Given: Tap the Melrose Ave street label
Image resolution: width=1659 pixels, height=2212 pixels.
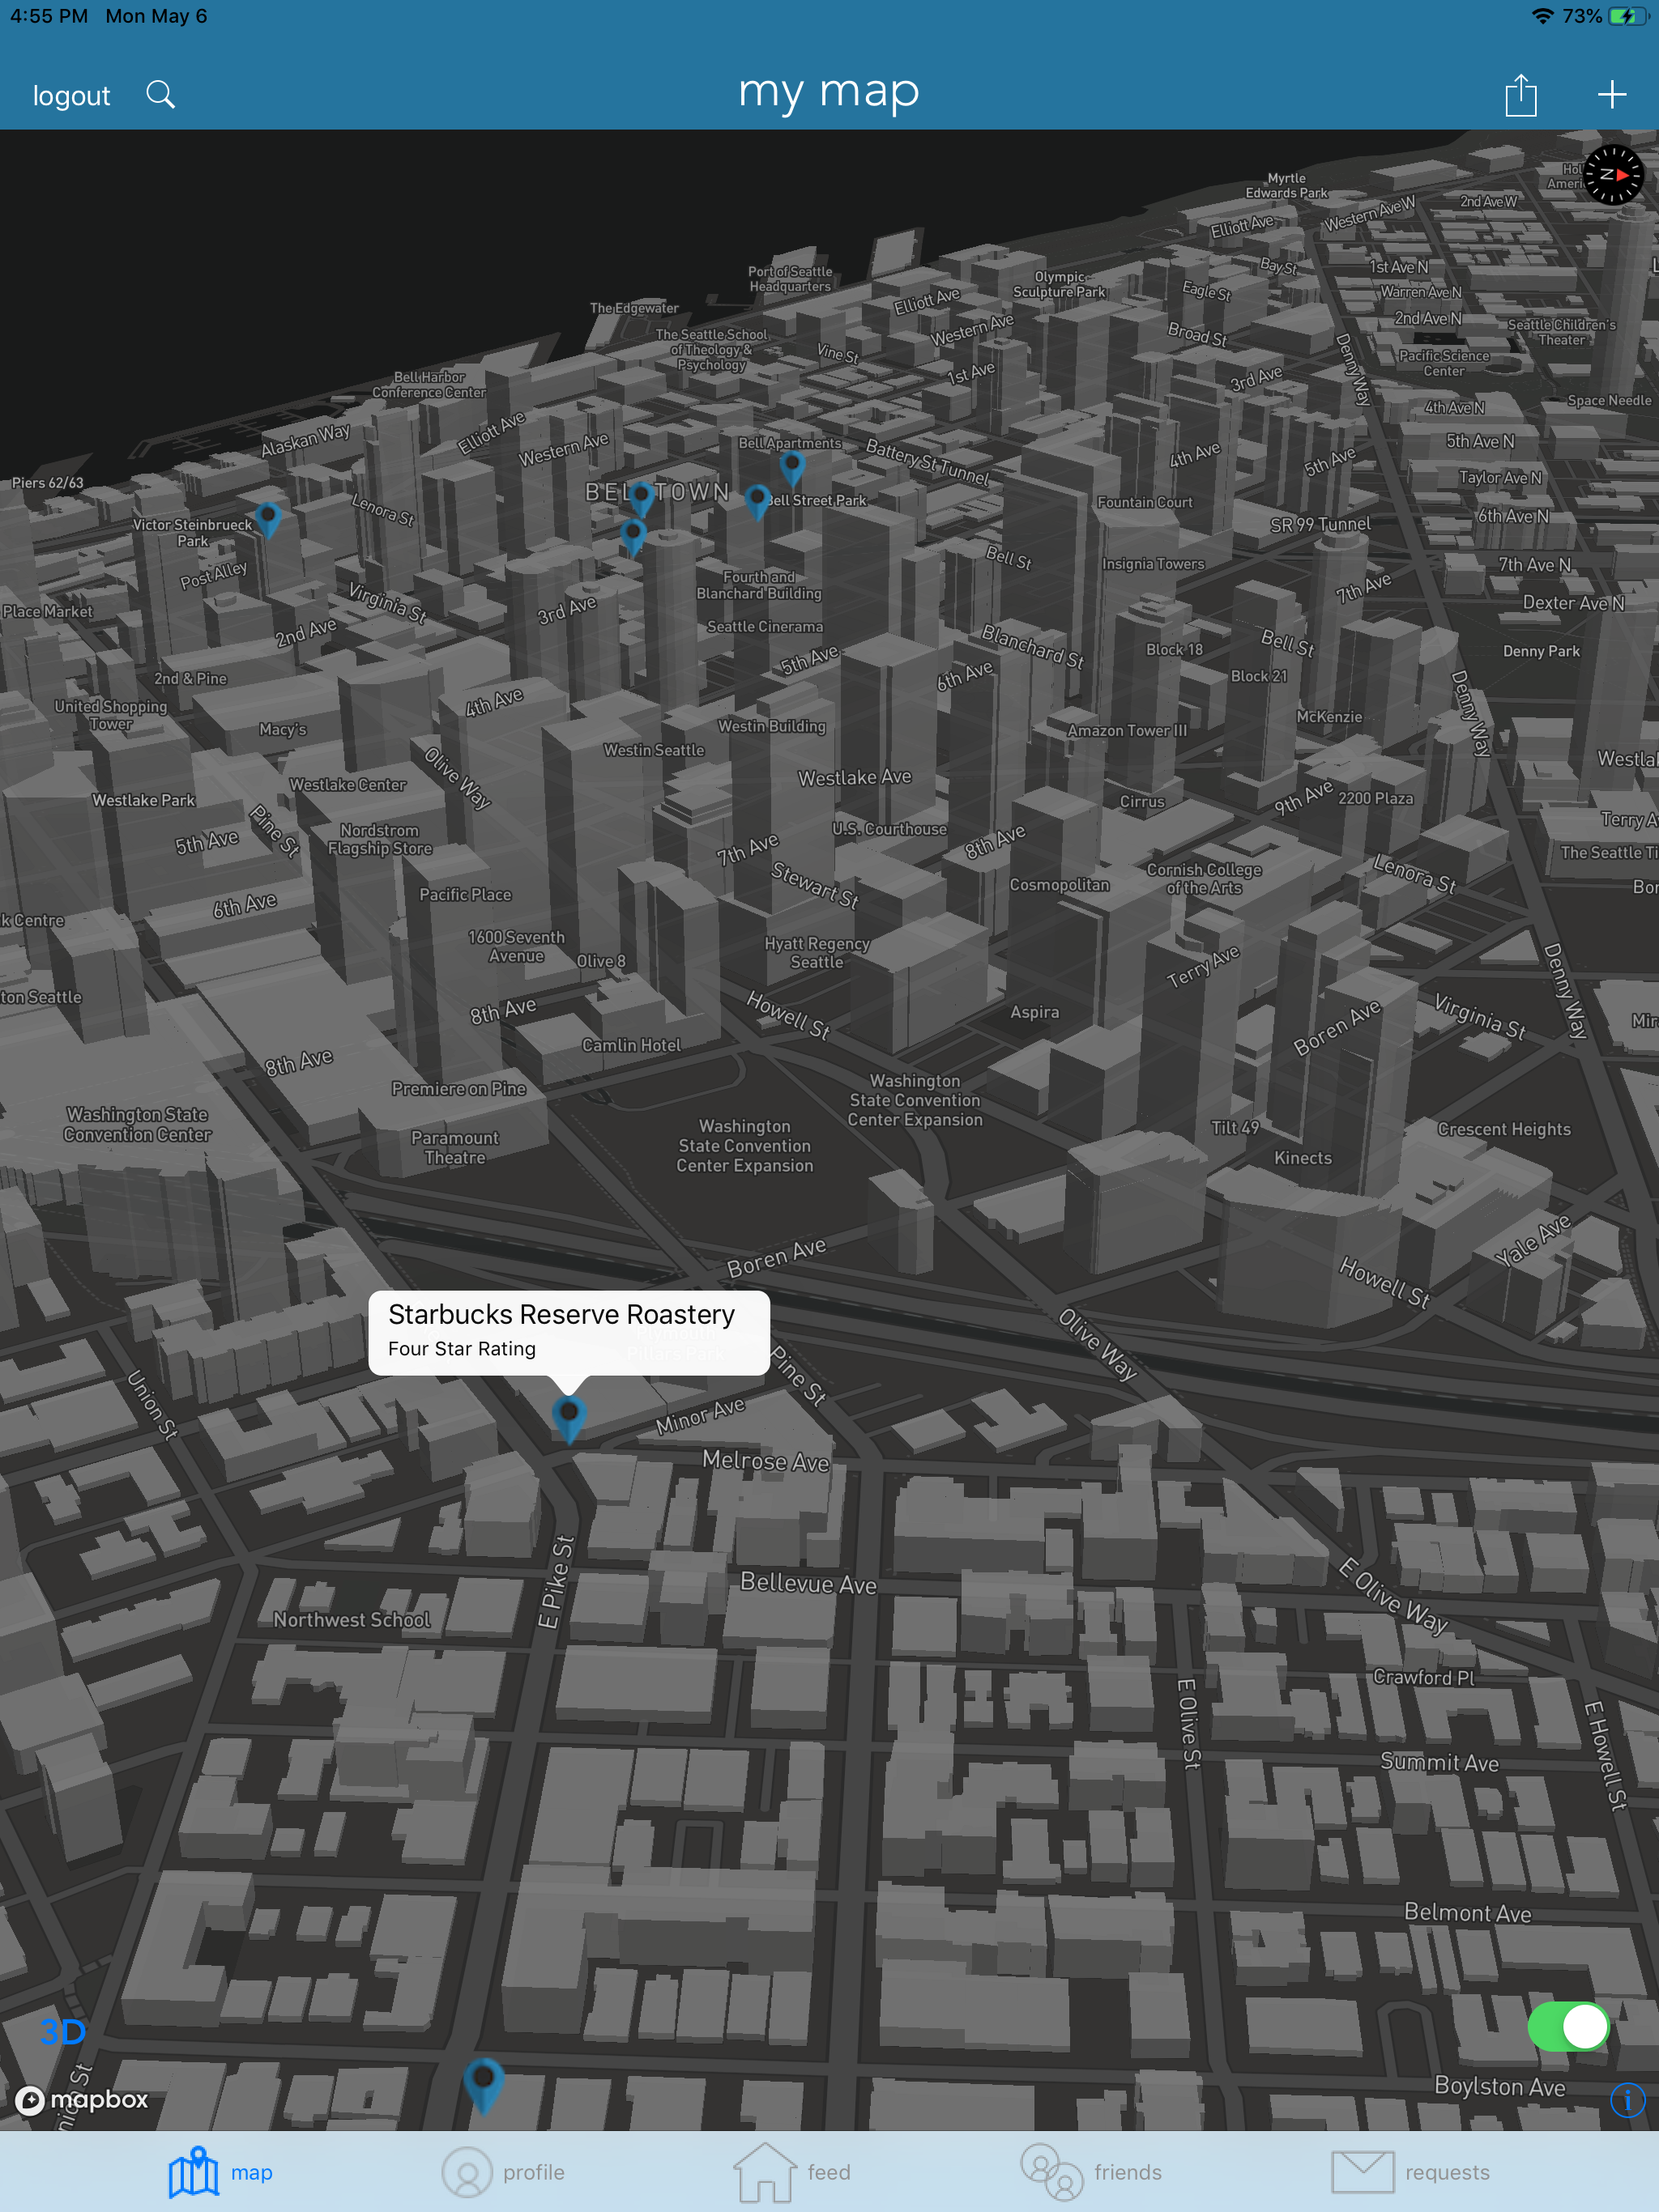Looking at the screenshot, I should point(766,1461).
